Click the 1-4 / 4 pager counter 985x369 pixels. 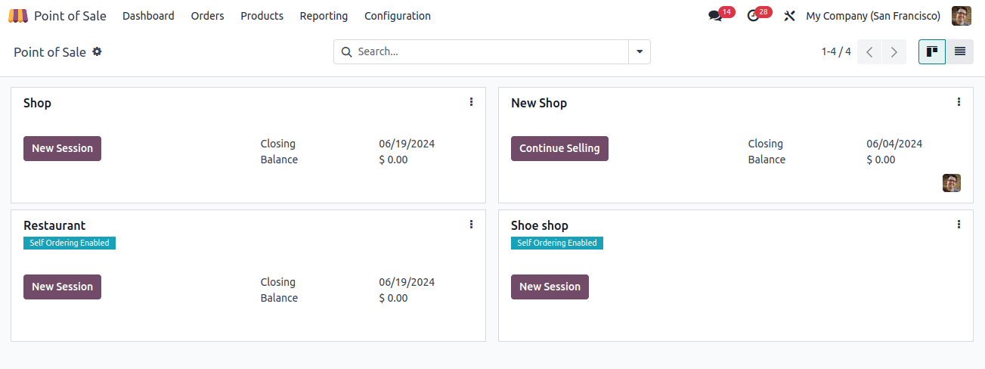[x=836, y=51]
